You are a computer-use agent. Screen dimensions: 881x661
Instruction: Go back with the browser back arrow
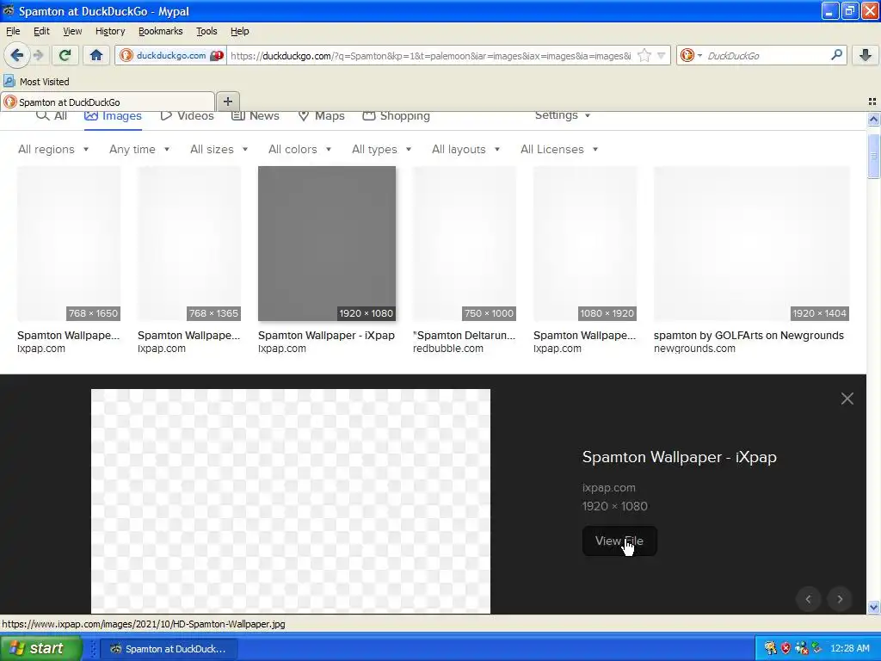point(17,55)
